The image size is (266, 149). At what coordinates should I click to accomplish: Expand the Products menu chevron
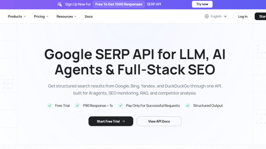25,16
